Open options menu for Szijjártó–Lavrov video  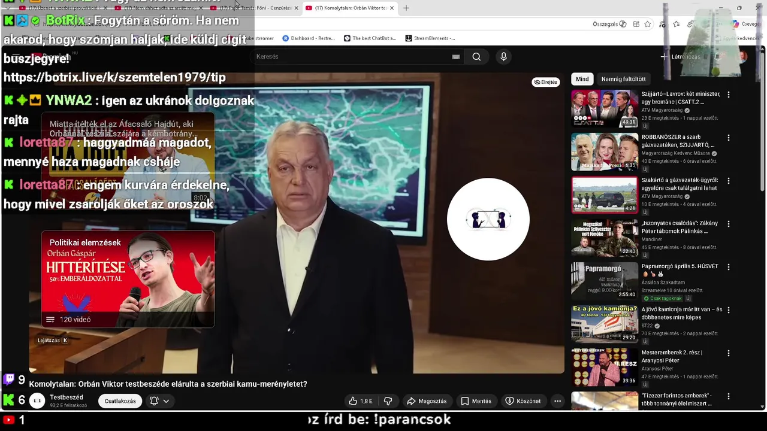point(729,95)
